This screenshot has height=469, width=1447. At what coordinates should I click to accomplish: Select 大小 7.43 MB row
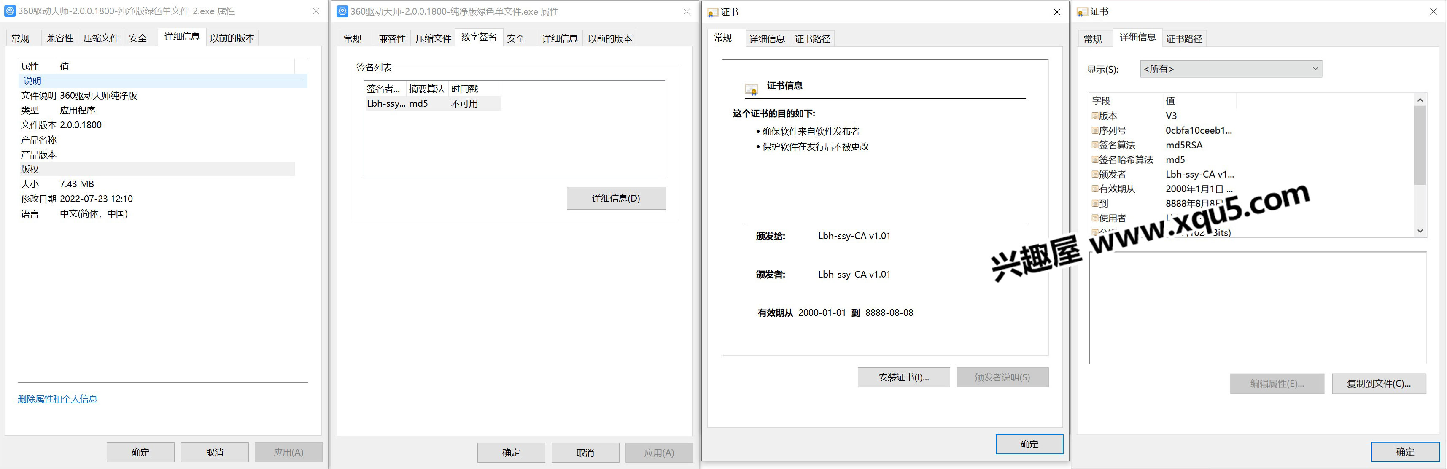pyautogui.click(x=157, y=183)
